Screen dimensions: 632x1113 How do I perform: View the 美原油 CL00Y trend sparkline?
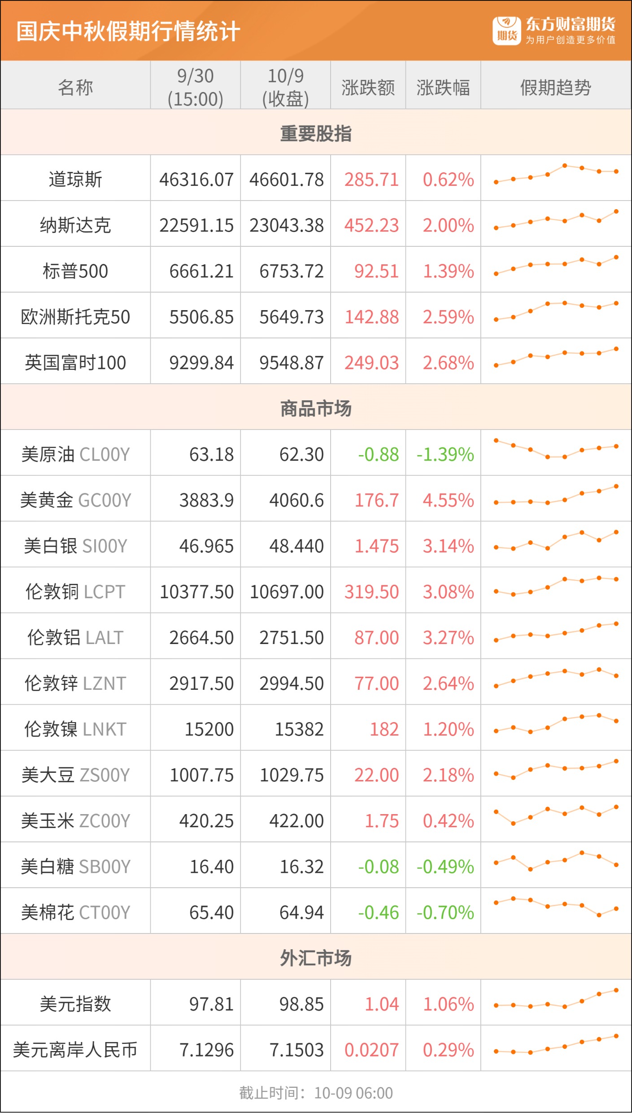[x=556, y=450]
